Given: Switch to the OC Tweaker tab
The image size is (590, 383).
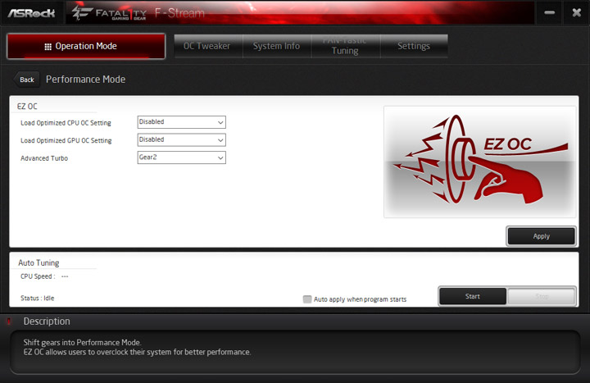Looking at the screenshot, I should [208, 46].
